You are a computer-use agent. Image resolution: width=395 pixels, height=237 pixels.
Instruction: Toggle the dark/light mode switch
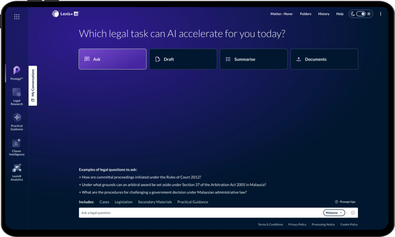pos(361,14)
